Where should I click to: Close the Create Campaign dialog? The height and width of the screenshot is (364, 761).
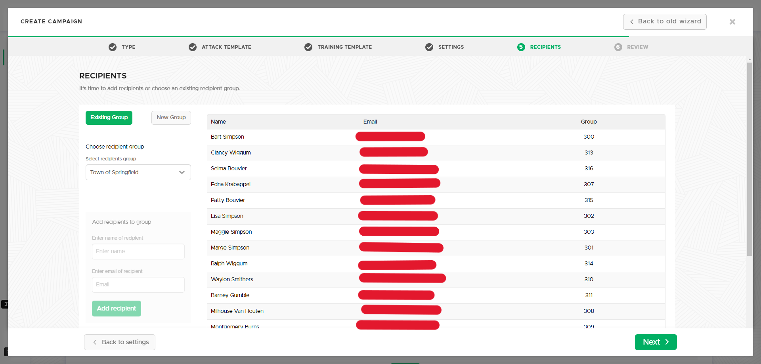click(x=732, y=22)
